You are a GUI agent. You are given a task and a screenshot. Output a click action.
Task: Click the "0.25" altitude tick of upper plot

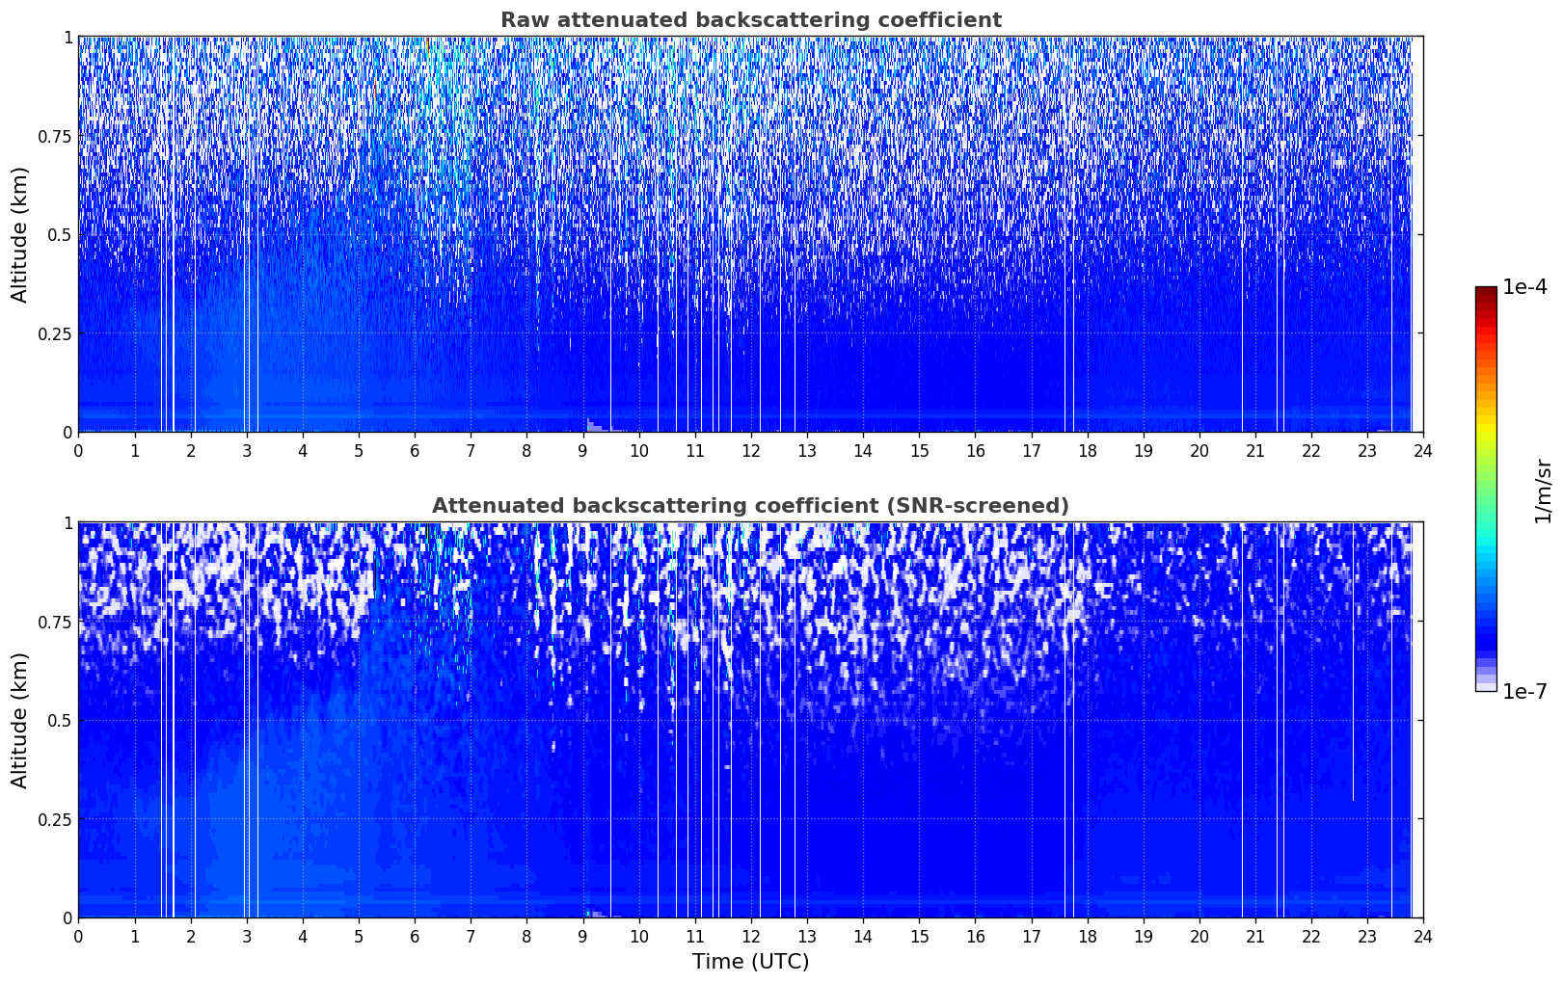tap(55, 334)
